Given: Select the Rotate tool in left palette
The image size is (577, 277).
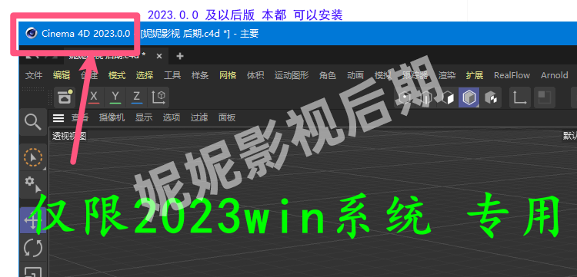Looking at the screenshot, I should (x=33, y=248).
